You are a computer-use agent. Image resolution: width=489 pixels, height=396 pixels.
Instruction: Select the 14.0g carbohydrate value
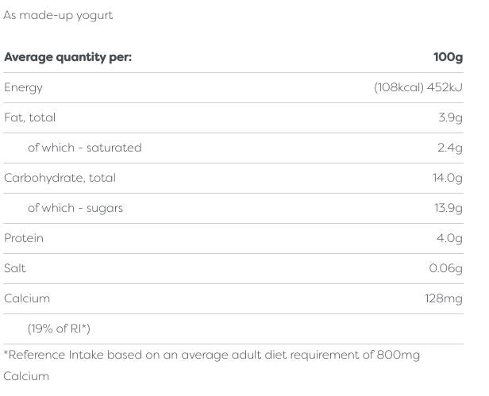[447, 178]
